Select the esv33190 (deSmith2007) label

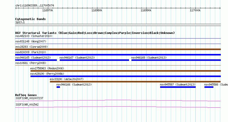point(67,79)
